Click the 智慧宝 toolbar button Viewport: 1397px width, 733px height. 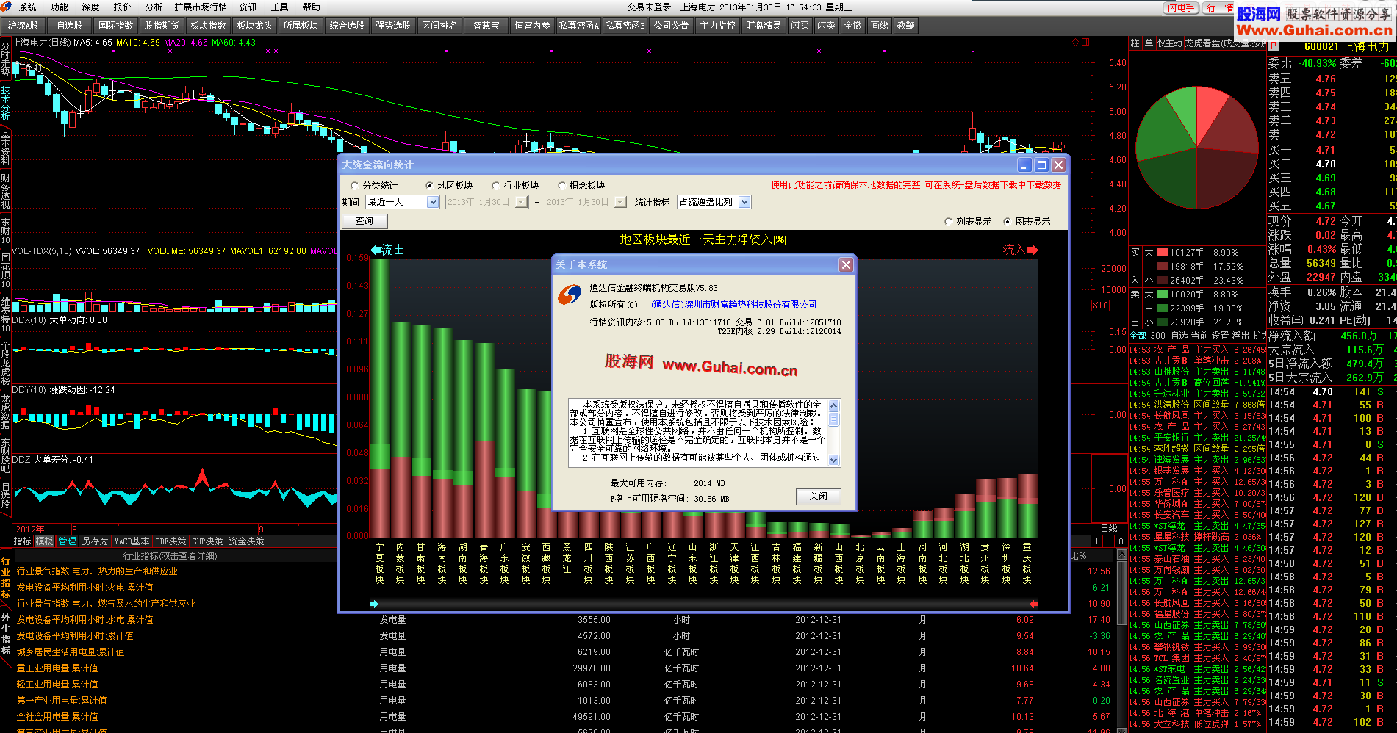click(486, 26)
